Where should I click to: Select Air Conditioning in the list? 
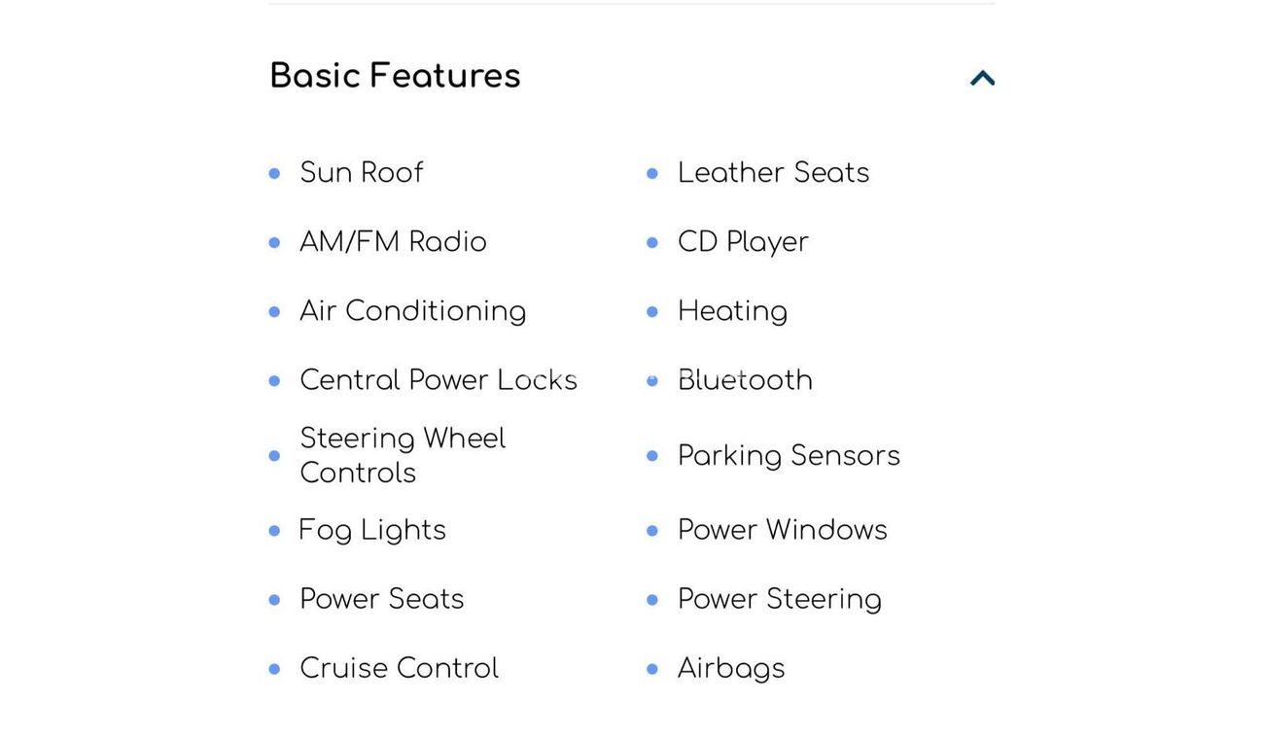[x=412, y=311]
